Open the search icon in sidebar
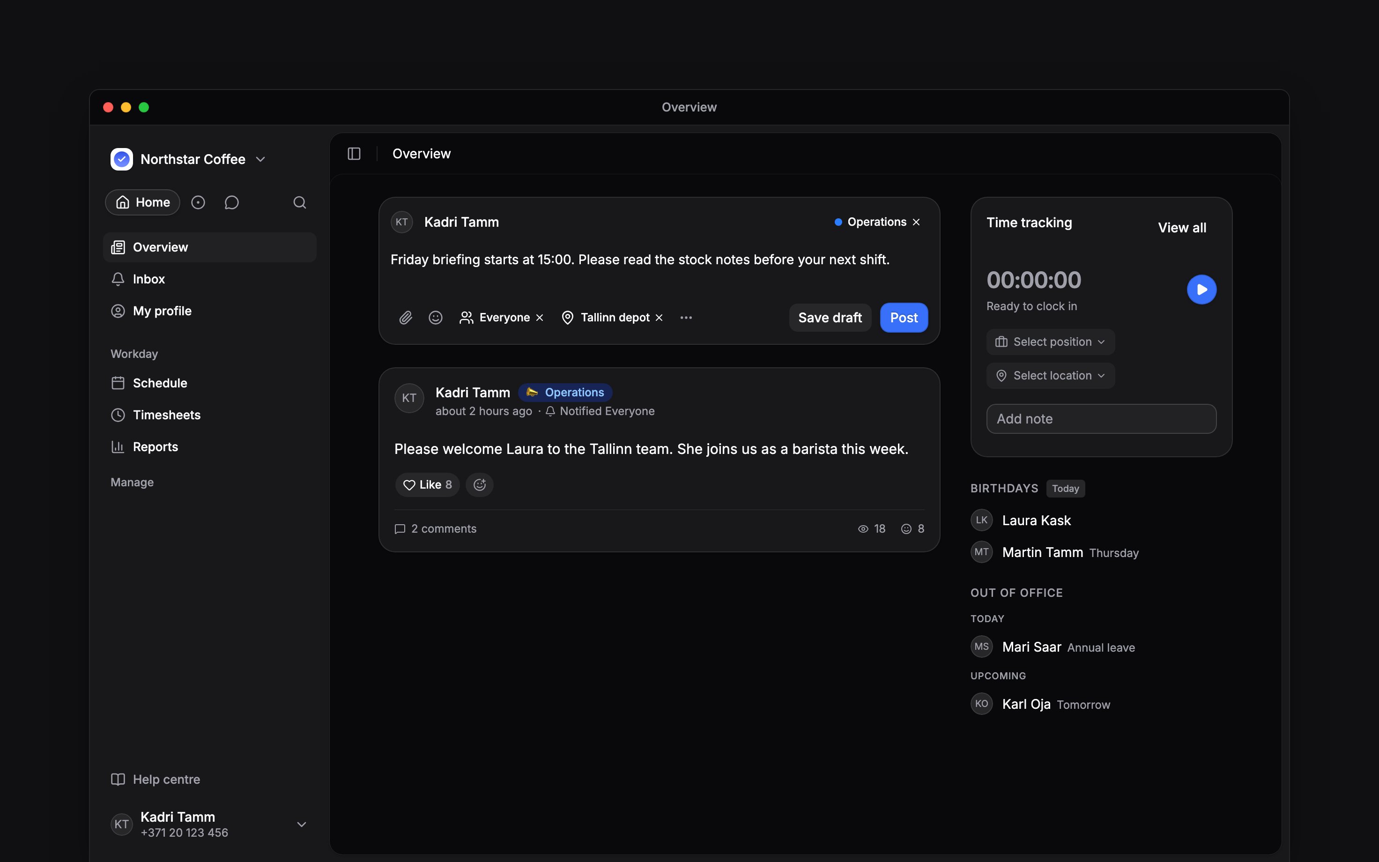The width and height of the screenshot is (1379, 862). [300, 202]
